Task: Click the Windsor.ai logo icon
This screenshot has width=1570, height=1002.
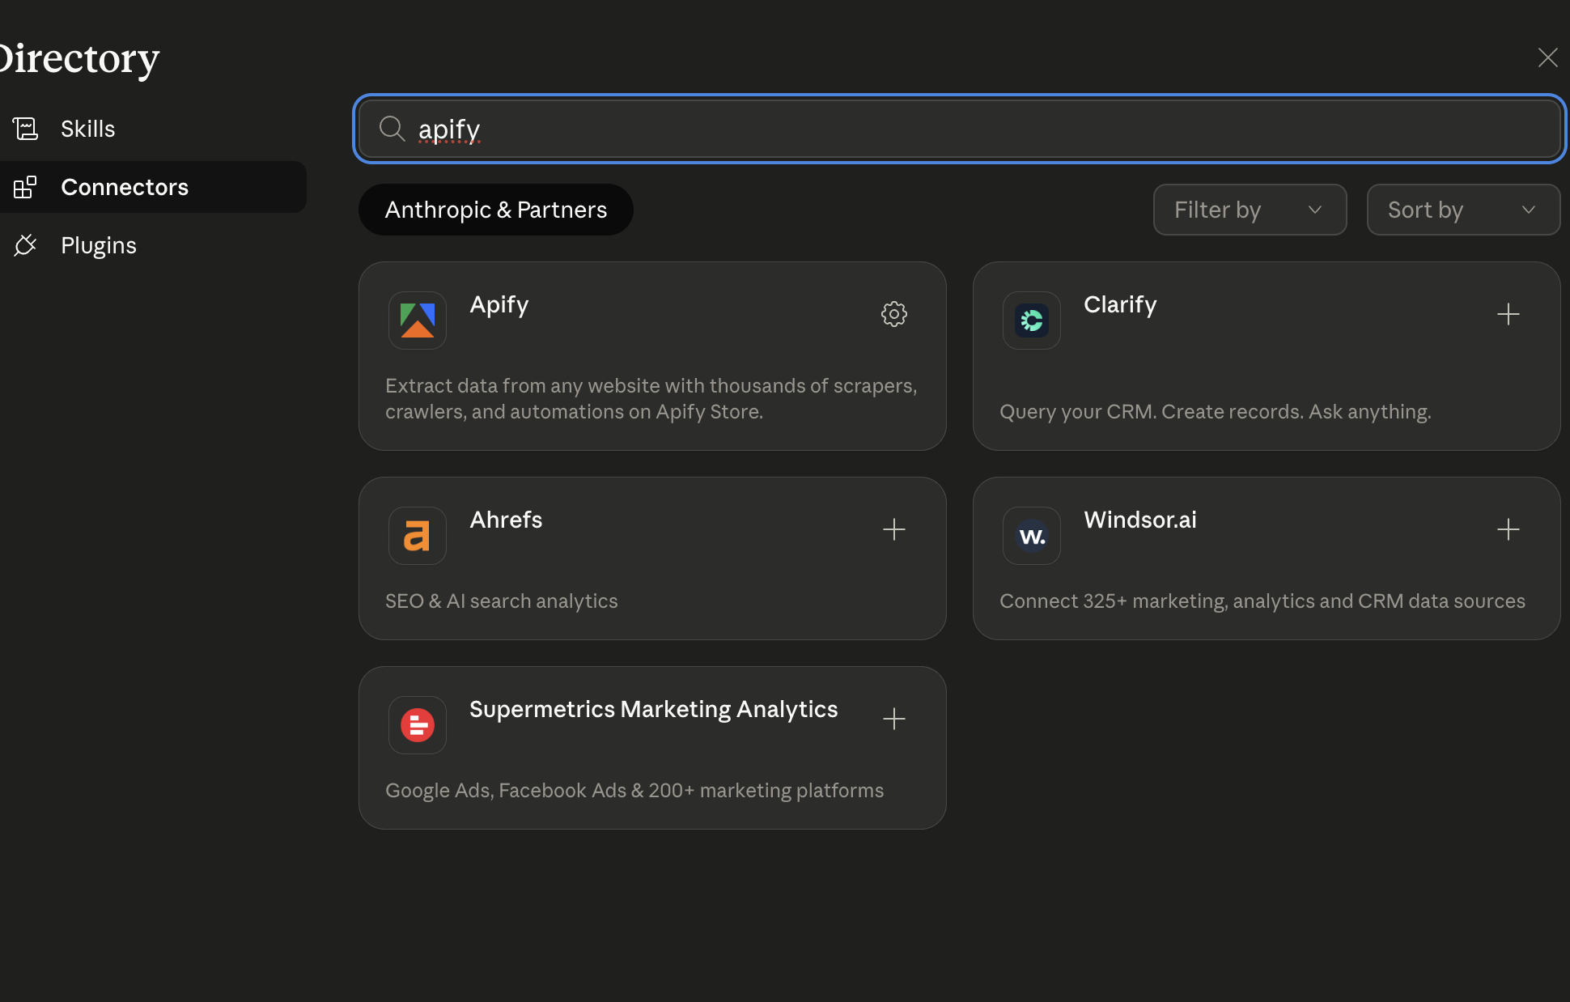Action: pos(1032,536)
